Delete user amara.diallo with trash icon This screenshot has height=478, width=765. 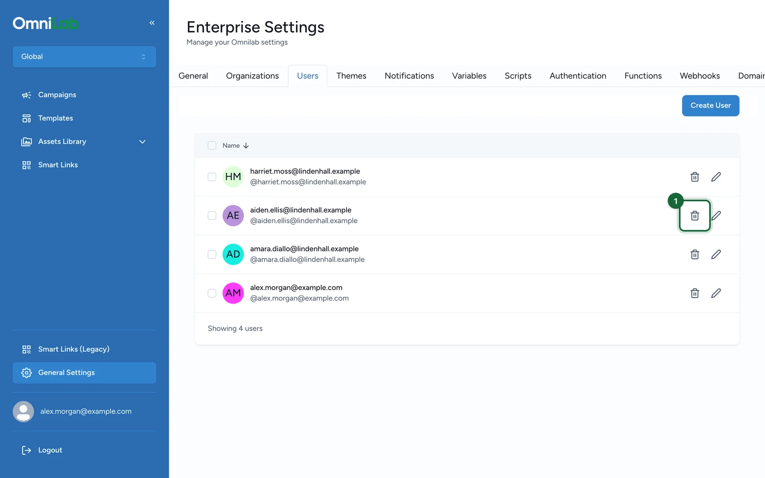pyautogui.click(x=695, y=254)
